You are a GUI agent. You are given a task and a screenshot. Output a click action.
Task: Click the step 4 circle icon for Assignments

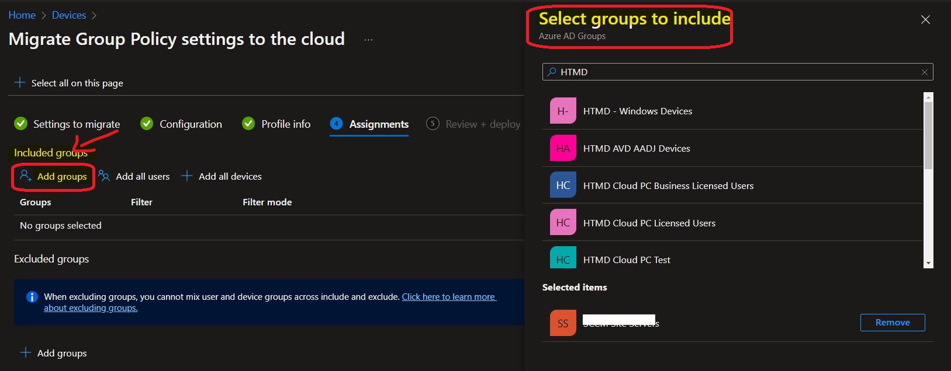pyautogui.click(x=336, y=124)
